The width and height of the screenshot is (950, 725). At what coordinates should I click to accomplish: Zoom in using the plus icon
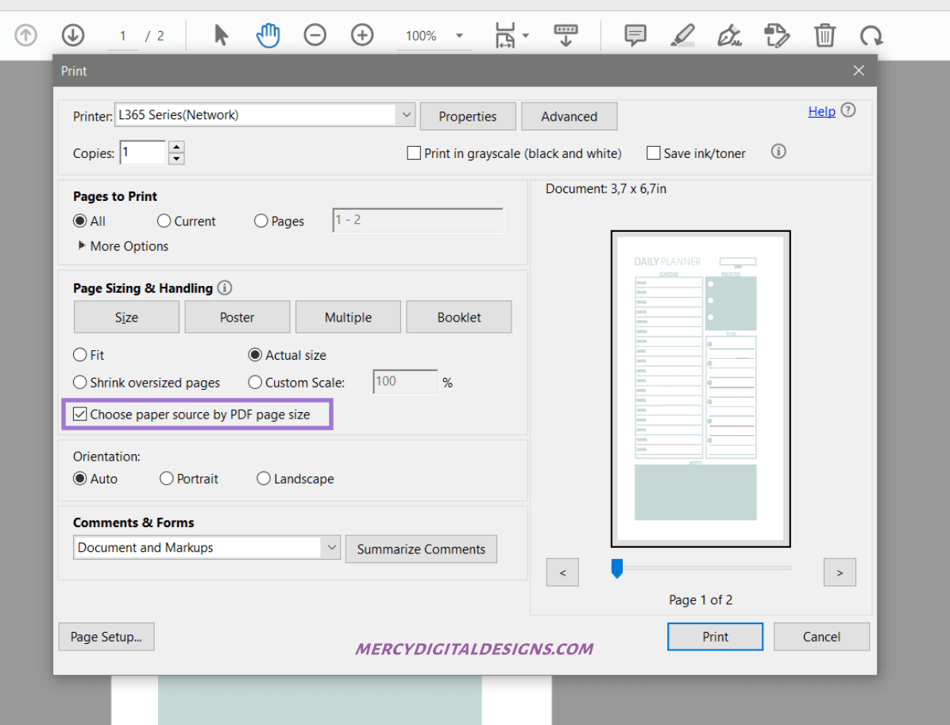pos(362,34)
